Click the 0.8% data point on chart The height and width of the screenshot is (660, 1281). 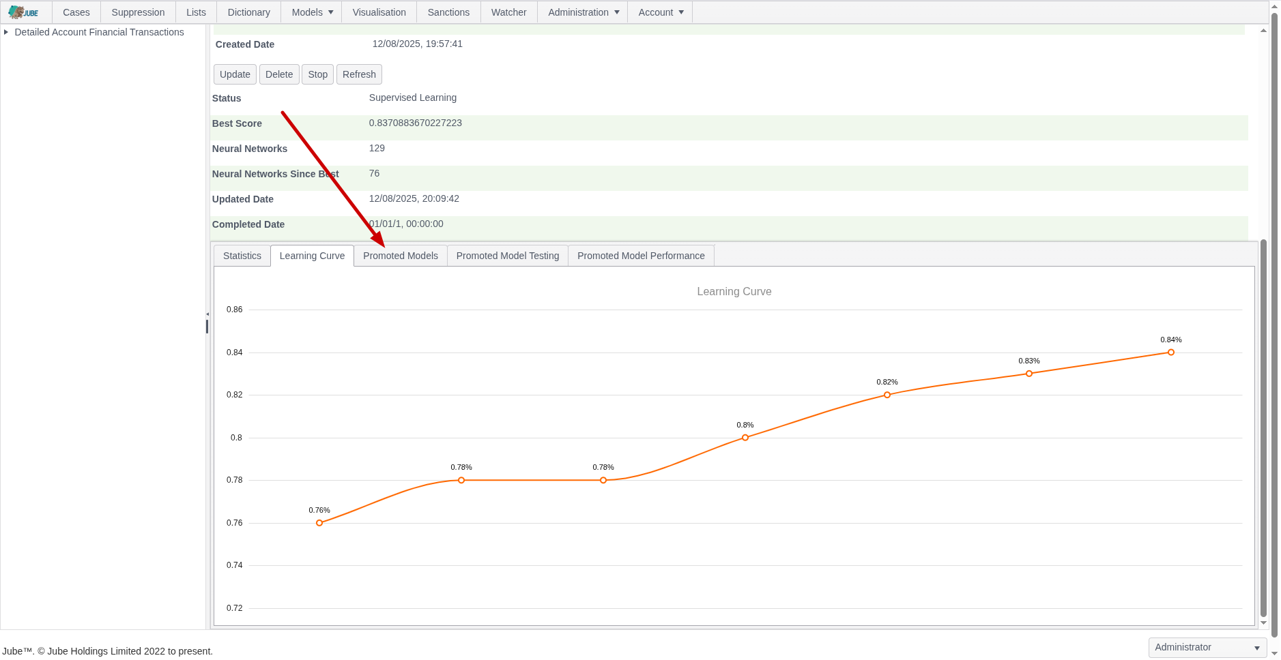click(x=745, y=438)
